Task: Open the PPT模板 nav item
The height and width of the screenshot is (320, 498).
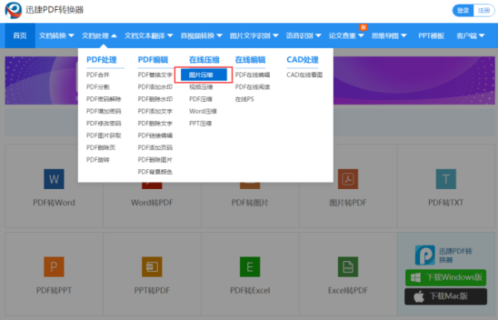Action: click(x=431, y=36)
